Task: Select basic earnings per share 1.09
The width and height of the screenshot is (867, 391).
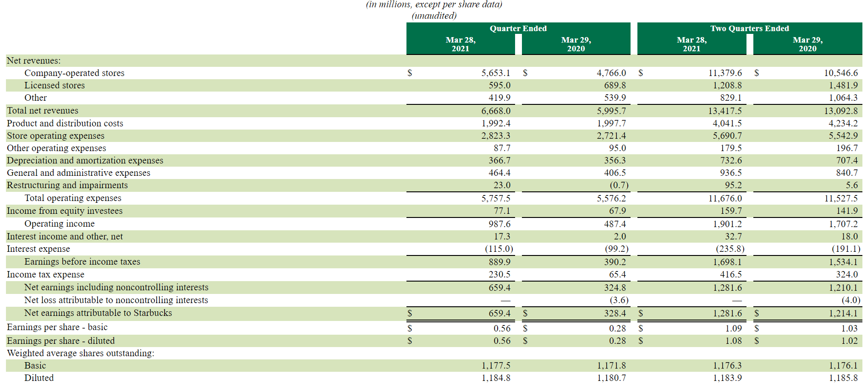Action: tap(734, 328)
